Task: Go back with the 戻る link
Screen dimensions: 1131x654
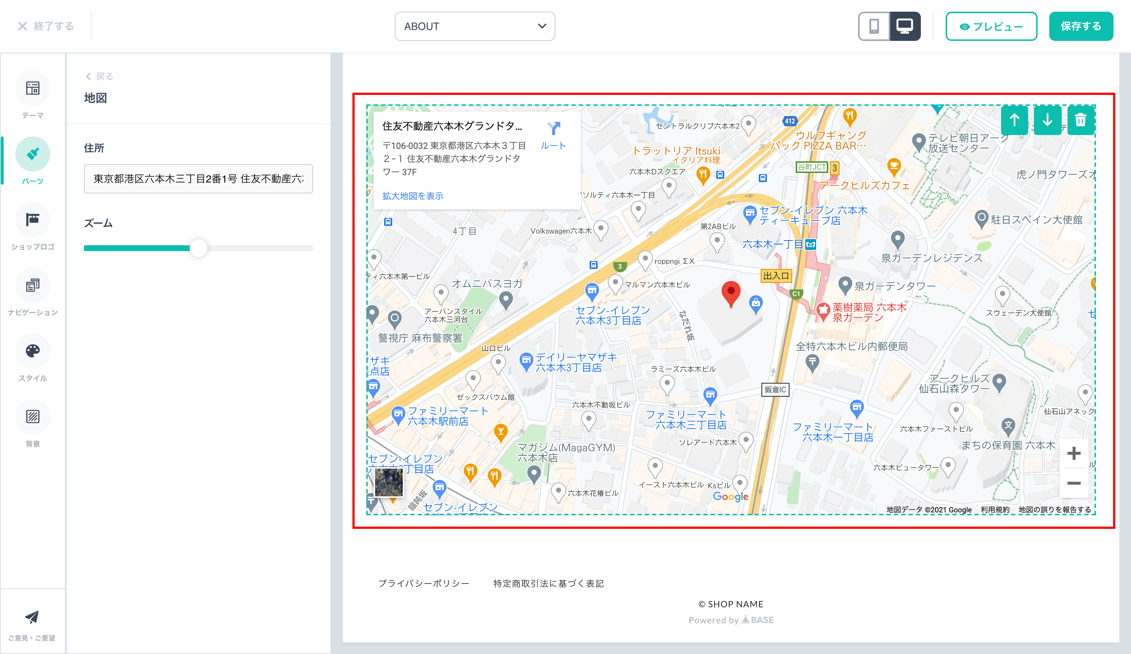Action: click(x=99, y=76)
